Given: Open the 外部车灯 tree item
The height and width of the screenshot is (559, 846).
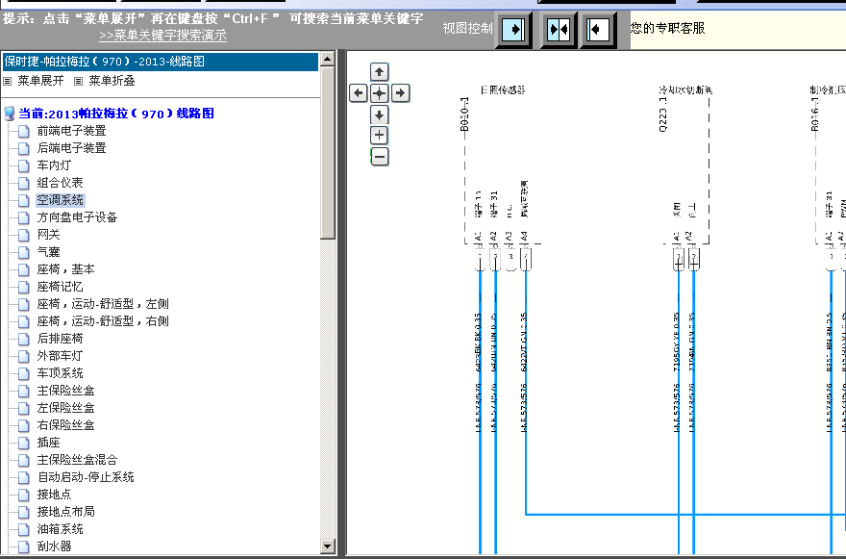Looking at the screenshot, I should 60,356.
